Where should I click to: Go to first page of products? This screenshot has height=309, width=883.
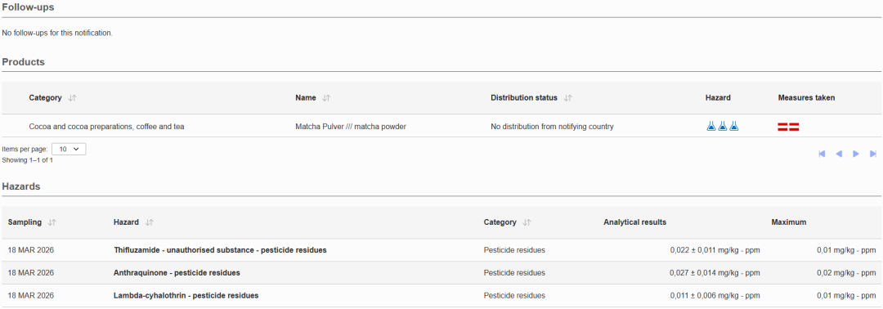point(822,154)
